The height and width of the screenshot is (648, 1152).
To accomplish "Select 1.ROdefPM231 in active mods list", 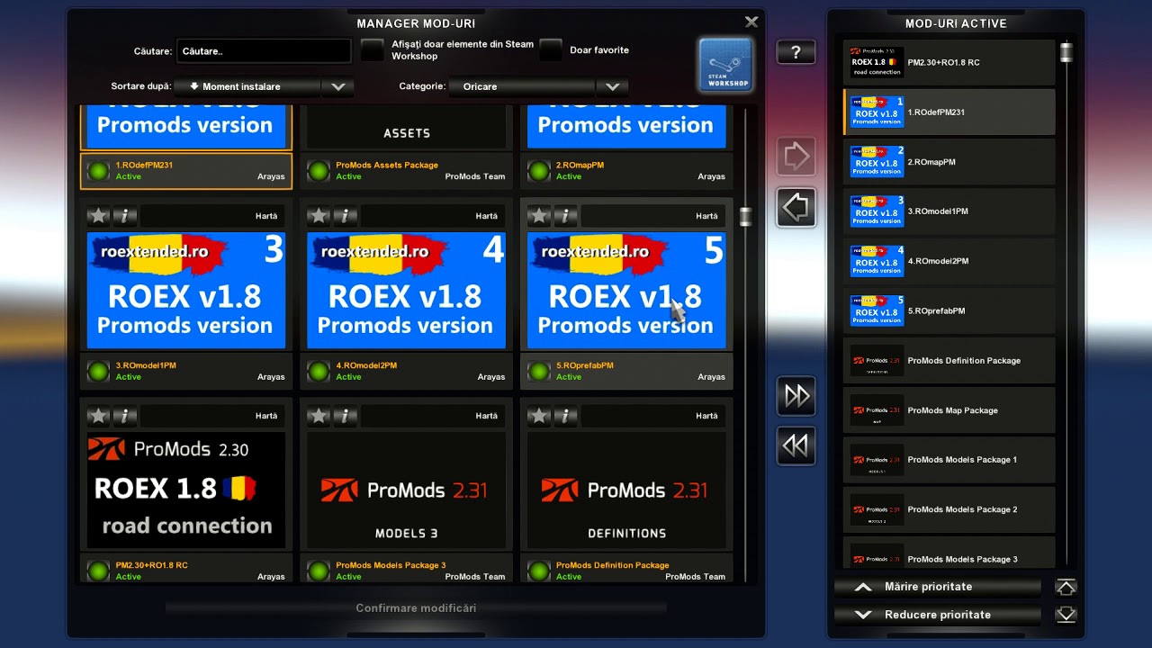I will (x=949, y=112).
